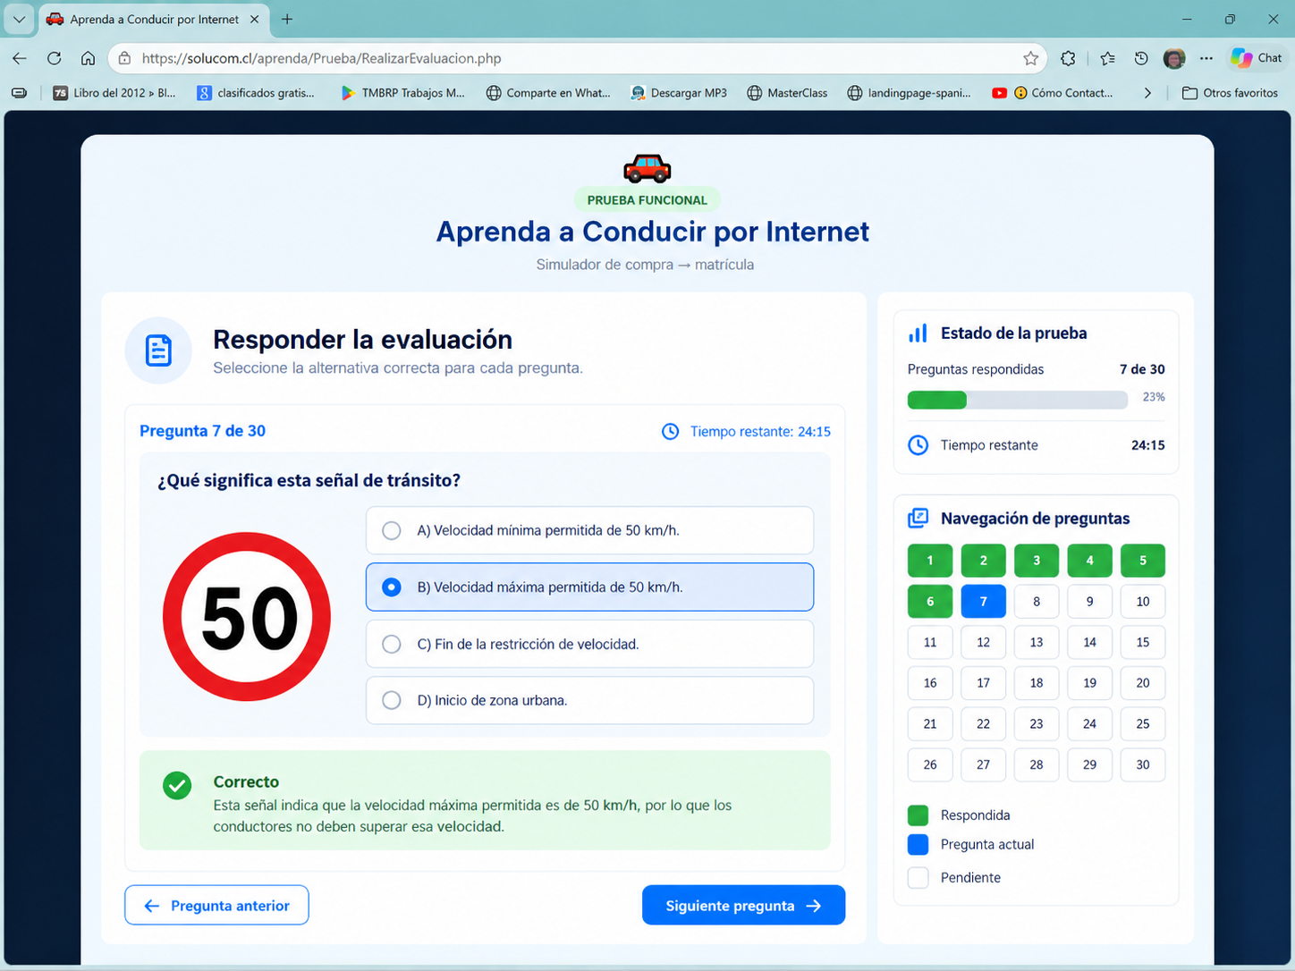Open a new browser tab
The width and height of the screenshot is (1295, 971).
(287, 19)
